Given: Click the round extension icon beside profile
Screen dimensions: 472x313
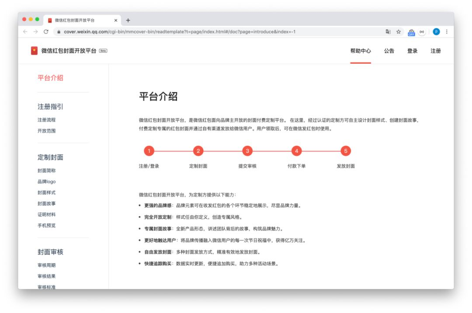Looking at the screenshot, I should pyautogui.click(x=422, y=31).
